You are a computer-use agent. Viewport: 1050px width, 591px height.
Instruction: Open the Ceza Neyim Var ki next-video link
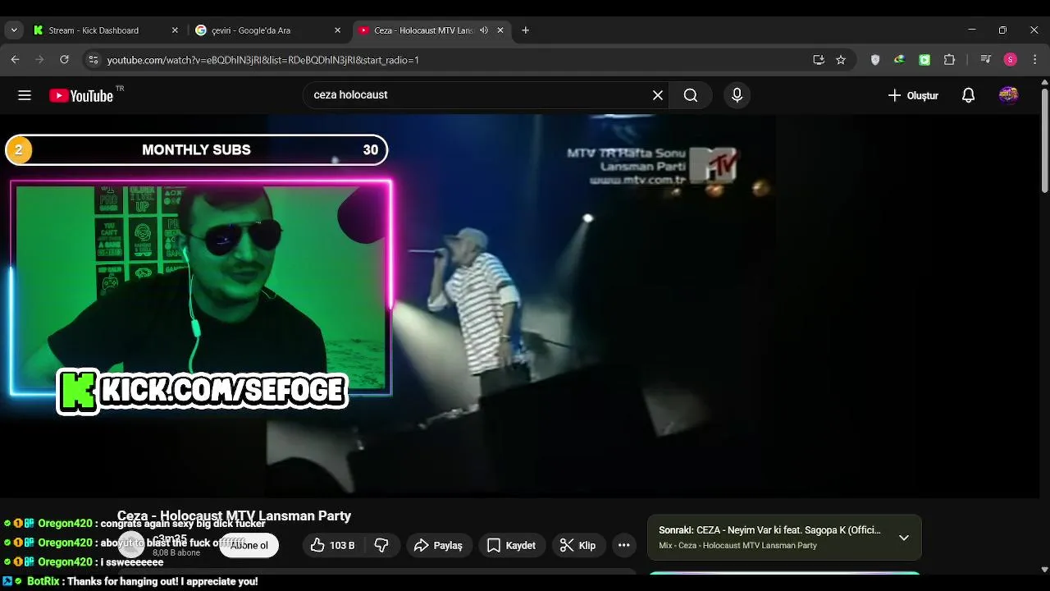[x=769, y=530]
